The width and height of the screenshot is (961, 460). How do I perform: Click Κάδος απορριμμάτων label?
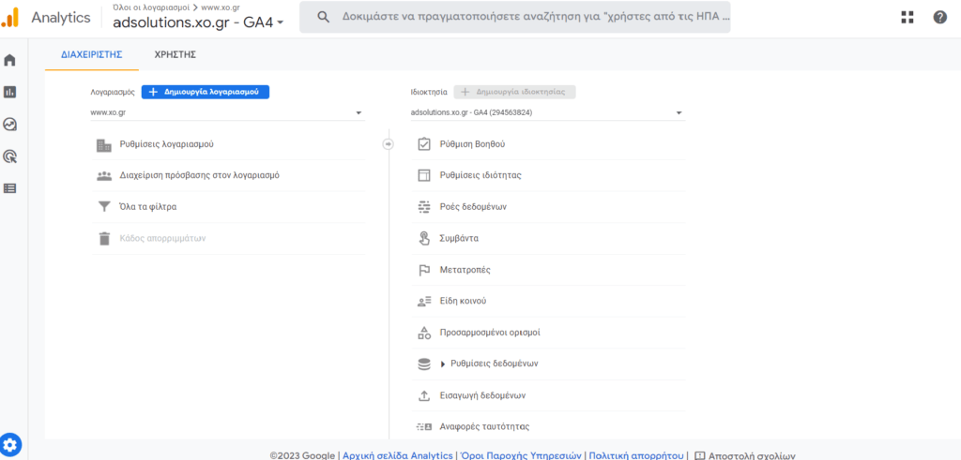[162, 239]
